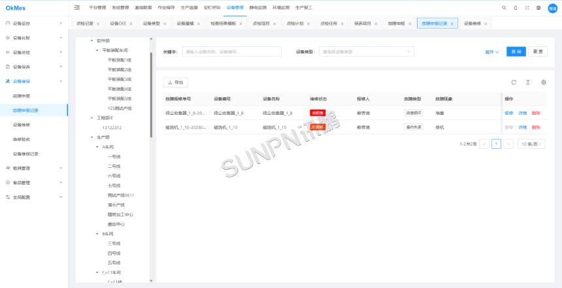Click the 设备保养 sidebar icon
Image resolution: width=562 pixels, height=288 pixels.
(x=8, y=67)
